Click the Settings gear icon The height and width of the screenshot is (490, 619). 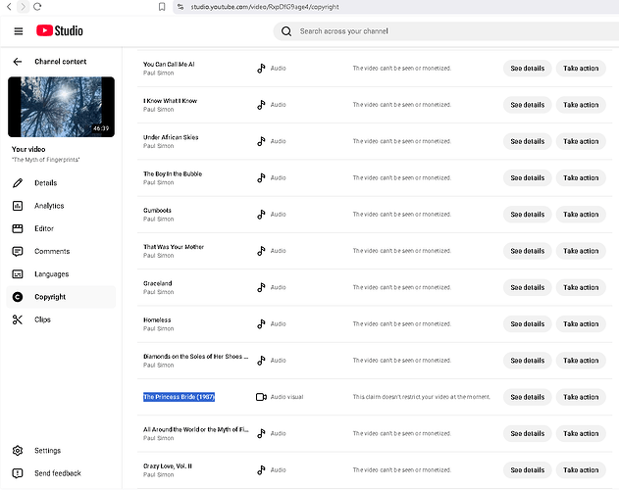tap(18, 451)
